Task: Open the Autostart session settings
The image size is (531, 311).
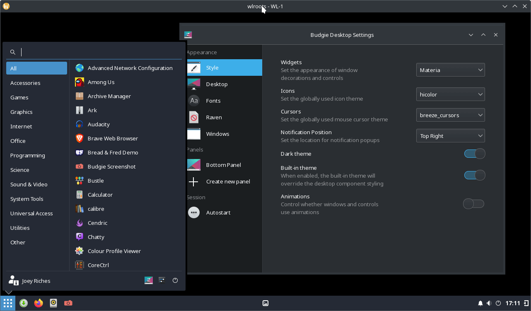Action: 224,212
